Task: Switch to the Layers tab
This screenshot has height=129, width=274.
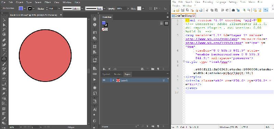Action: coord(127,74)
